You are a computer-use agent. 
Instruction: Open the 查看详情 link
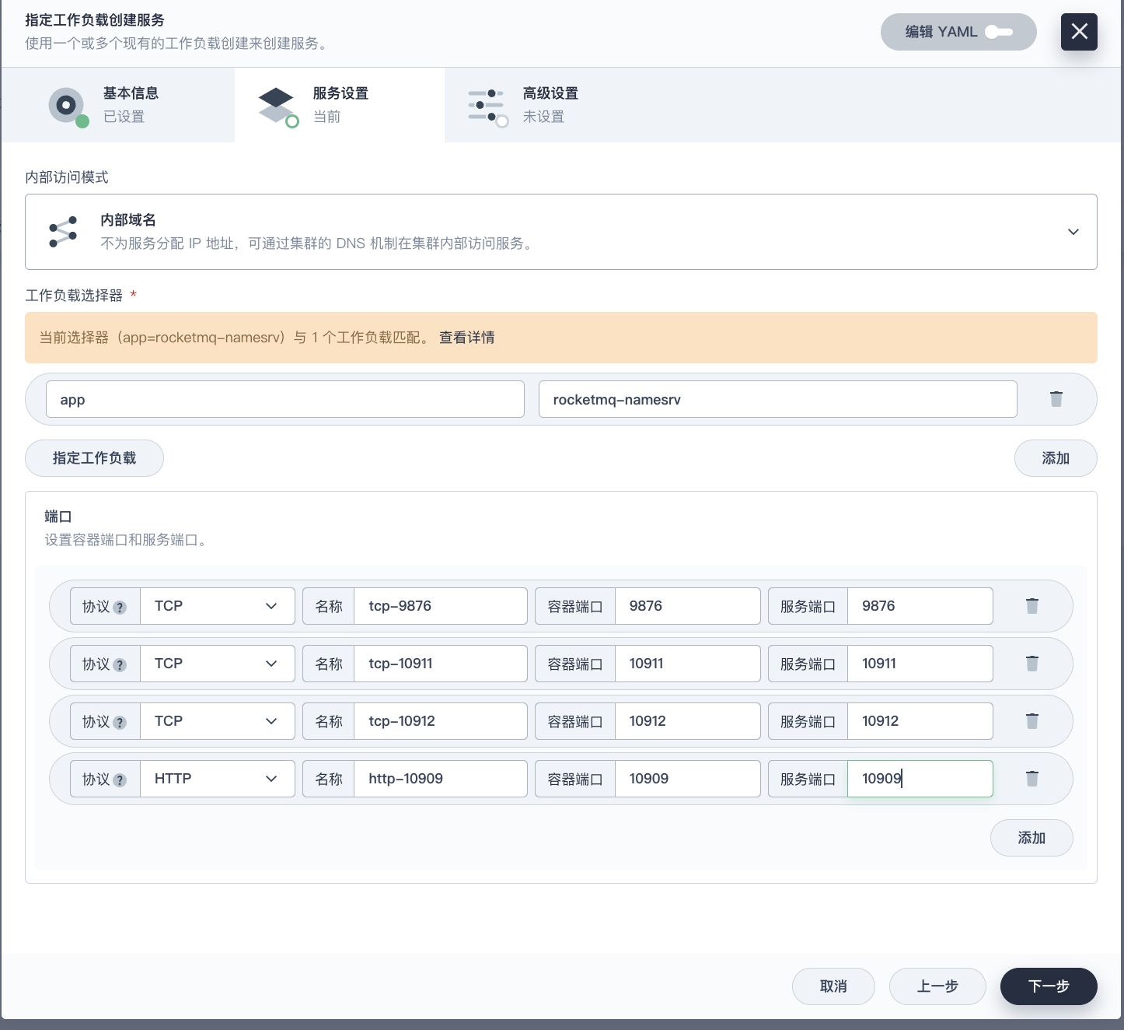(467, 338)
